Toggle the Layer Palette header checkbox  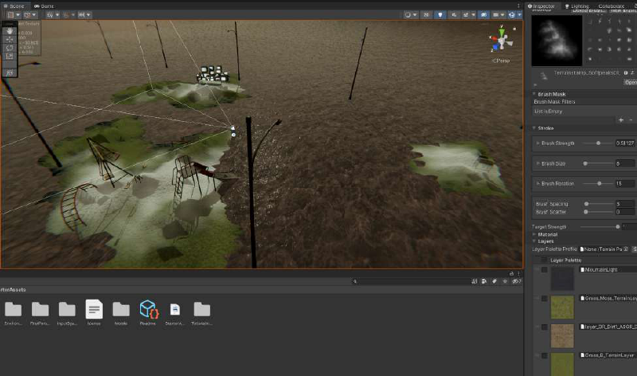pyautogui.click(x=544, y=260)
